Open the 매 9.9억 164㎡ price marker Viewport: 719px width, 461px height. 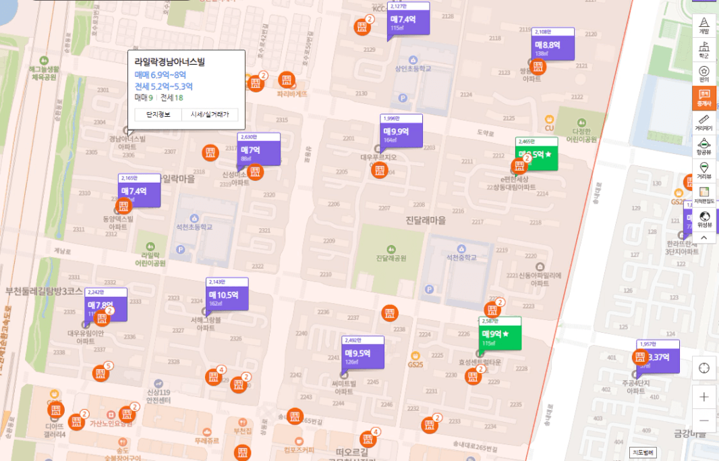401,132
